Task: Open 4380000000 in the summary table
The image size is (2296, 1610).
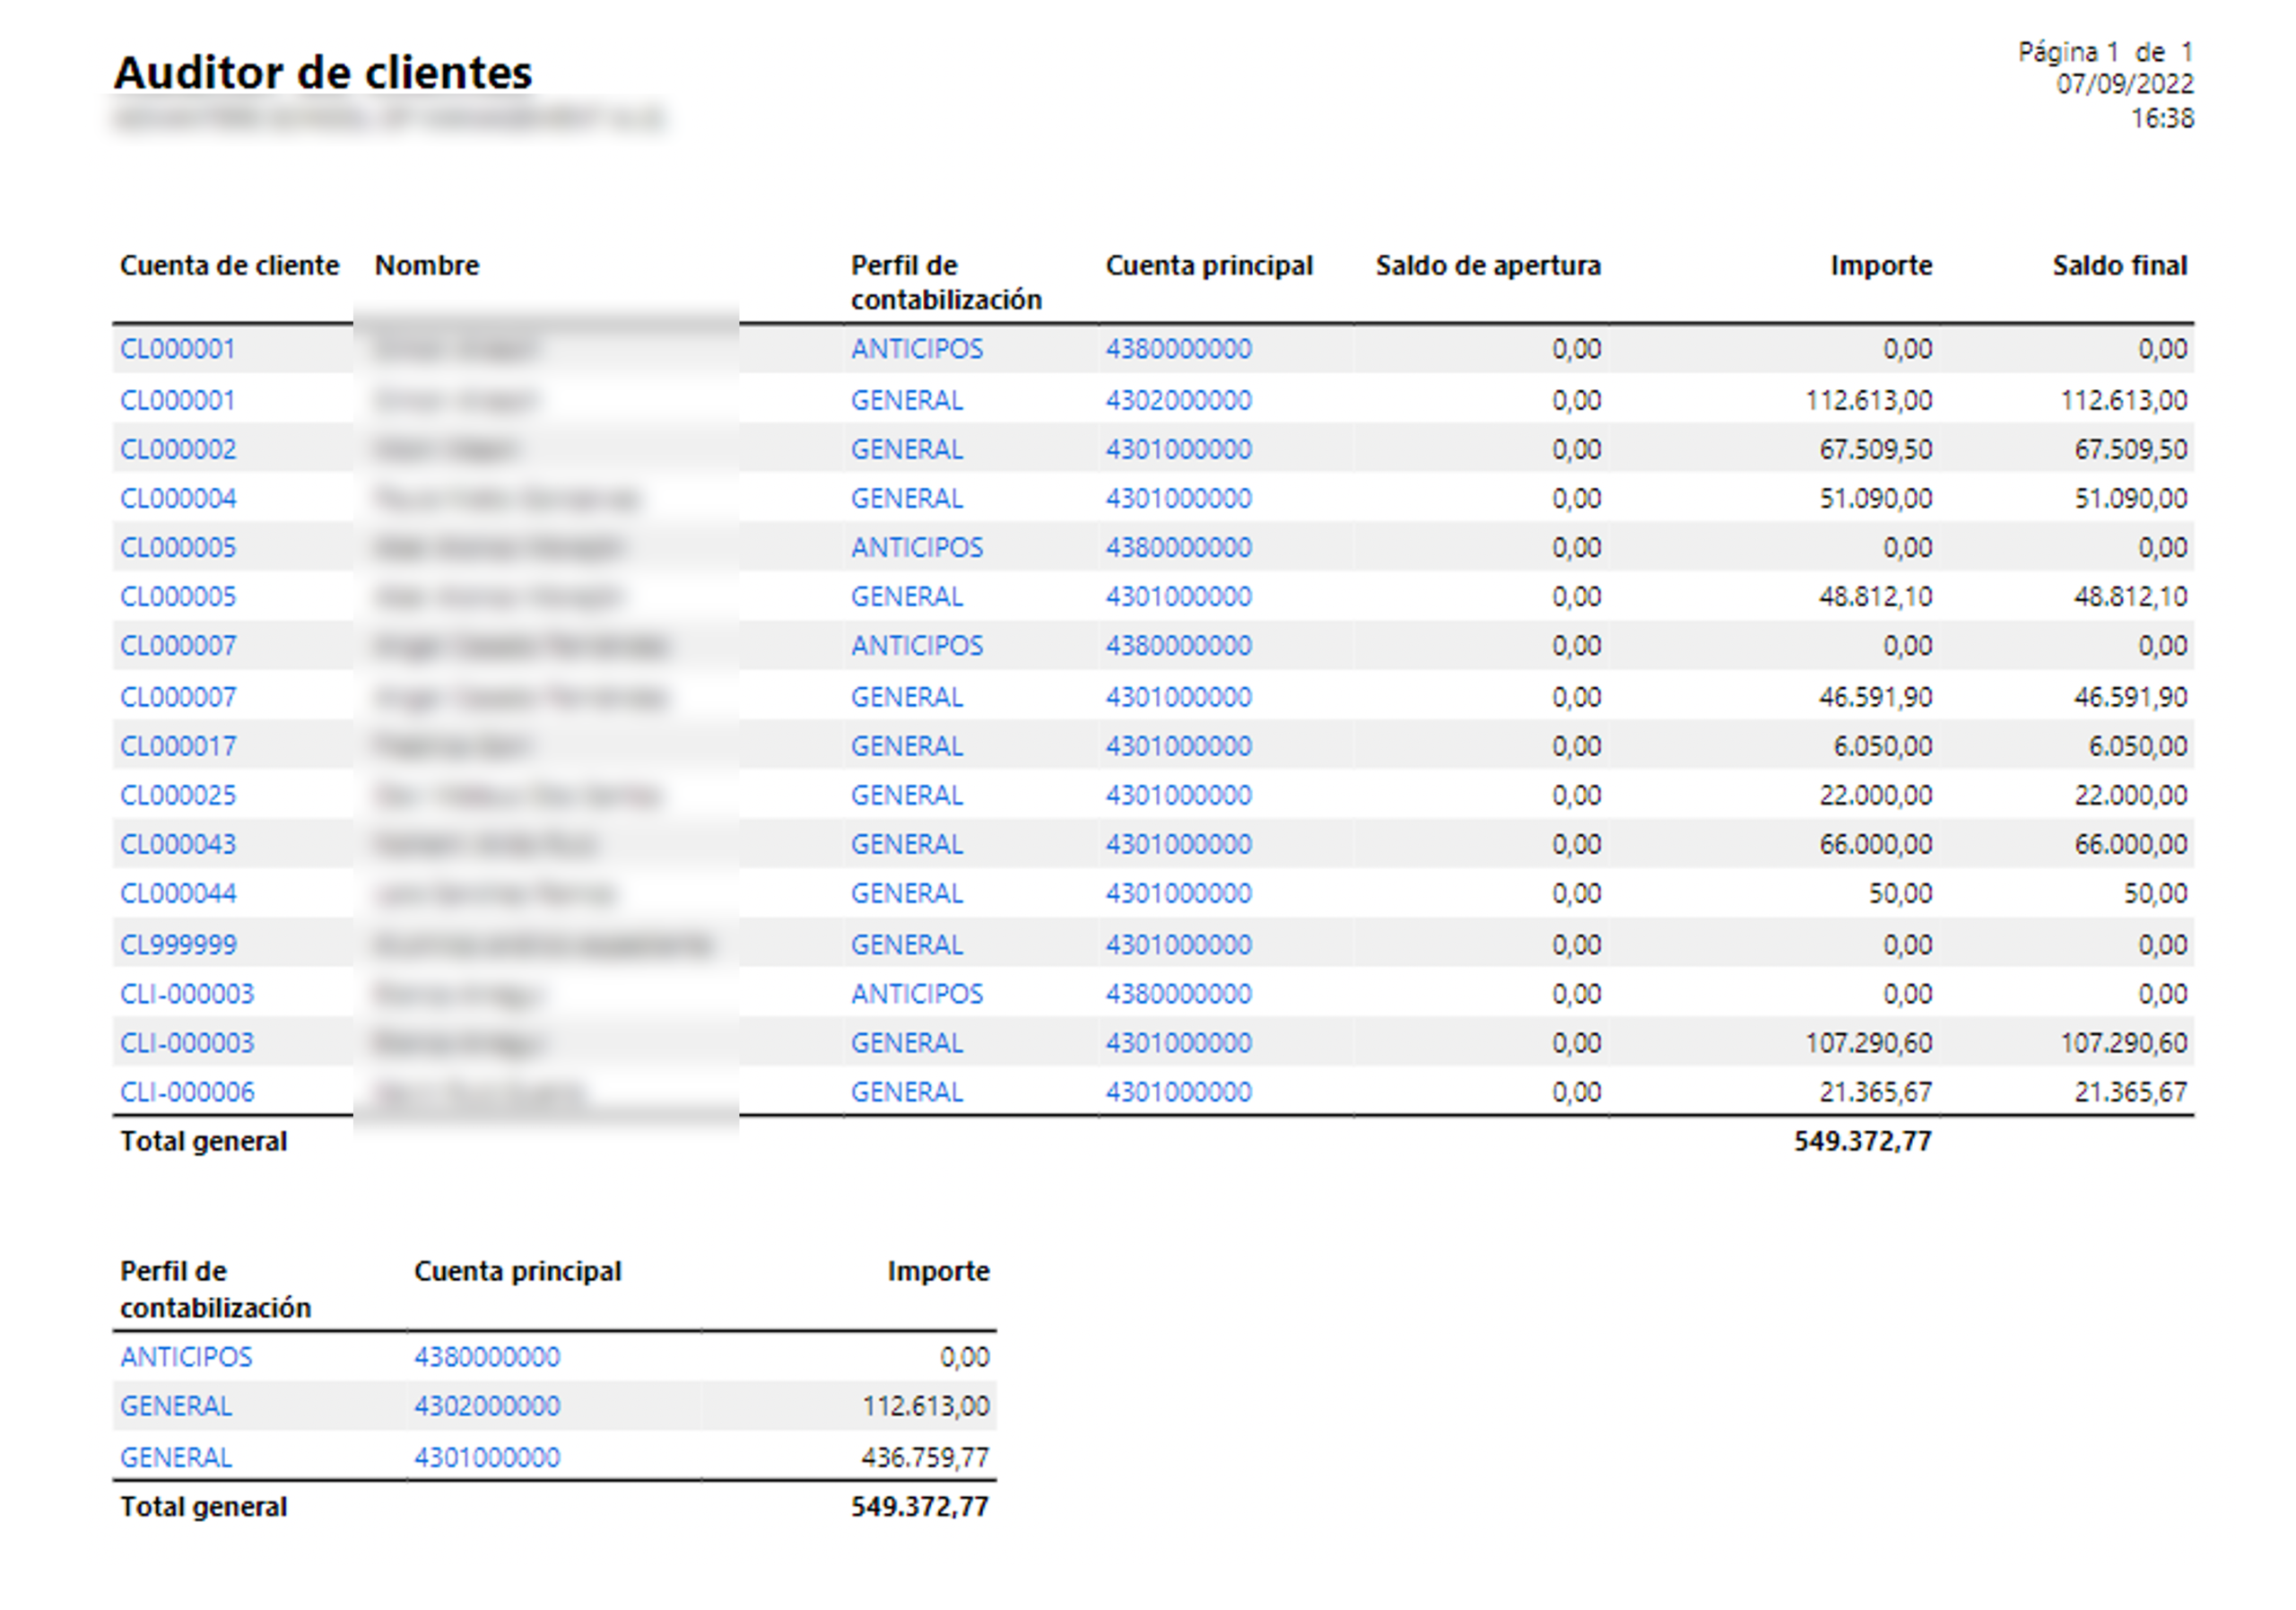Action: [487, 1357]
